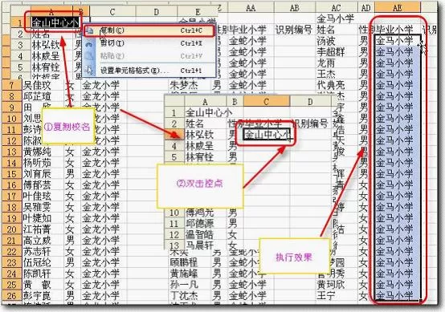Image resolution: width=445 pixels, height=312 pixels.
Task: Click the copy icon beside 复制(C)
Action: pos(90,30)
